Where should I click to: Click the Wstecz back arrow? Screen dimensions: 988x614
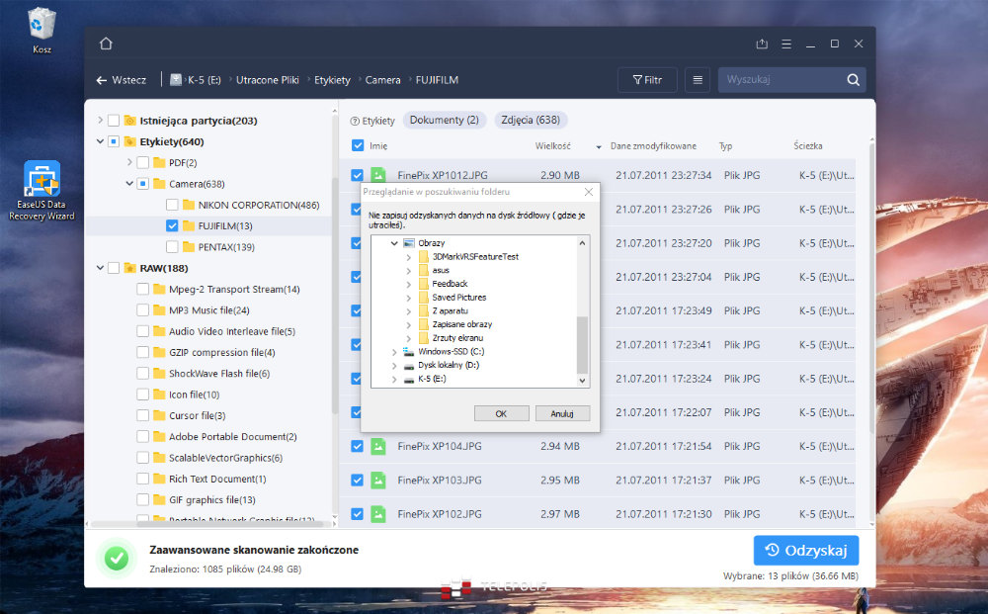point(102,80)
